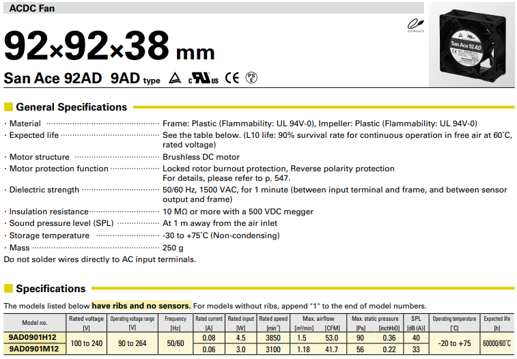
Task: Click the PSE certification mark
Action: click(x=252, y=78)
